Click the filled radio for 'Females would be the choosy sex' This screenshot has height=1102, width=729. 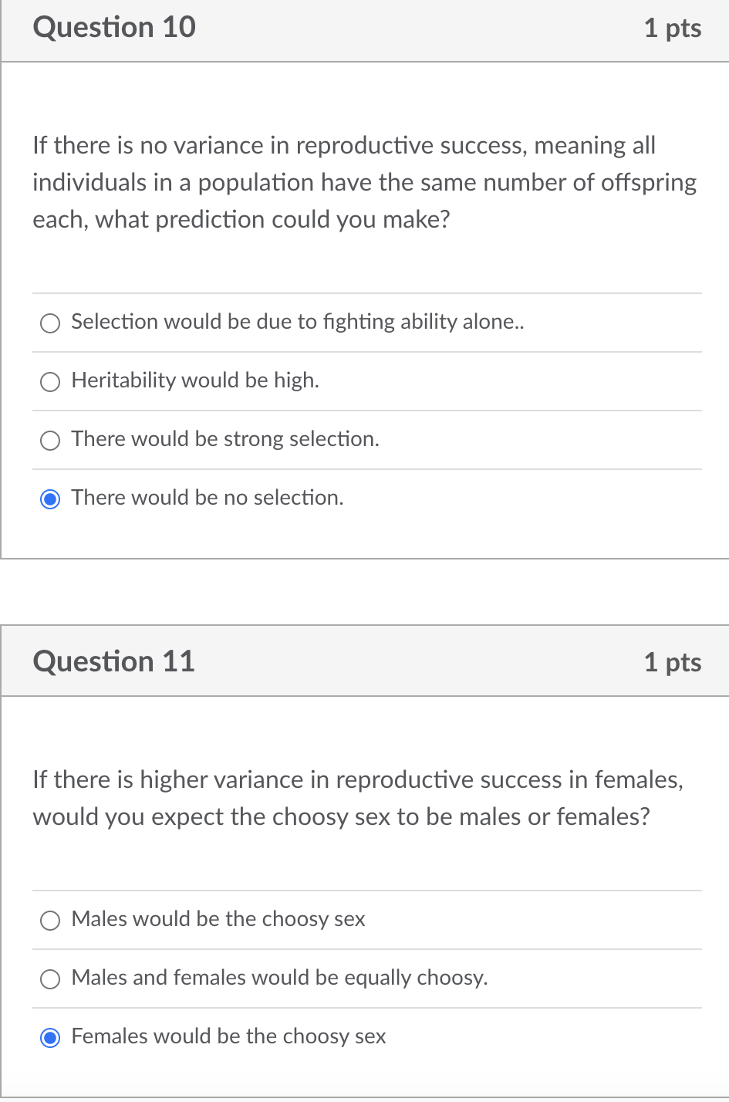click(50, 1038)
